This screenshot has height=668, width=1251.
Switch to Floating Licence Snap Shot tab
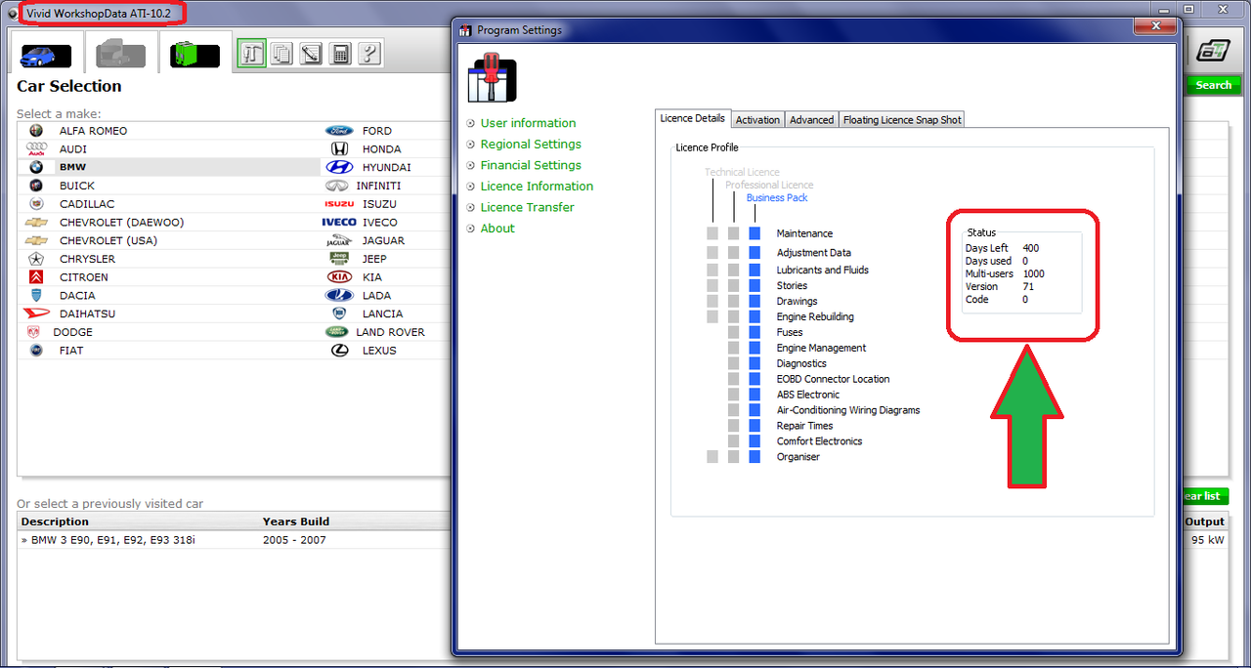coord(902,120)
